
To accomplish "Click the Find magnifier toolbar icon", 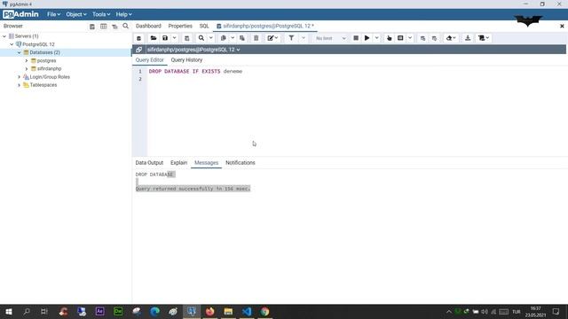I will pyautogui.click(x=201, y=38).
